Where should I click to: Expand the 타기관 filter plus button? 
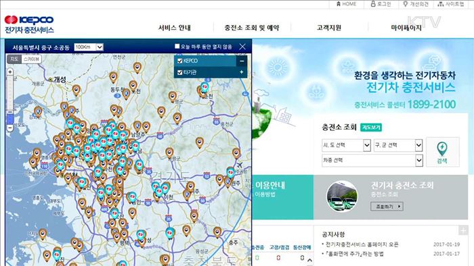click(242, 72)
